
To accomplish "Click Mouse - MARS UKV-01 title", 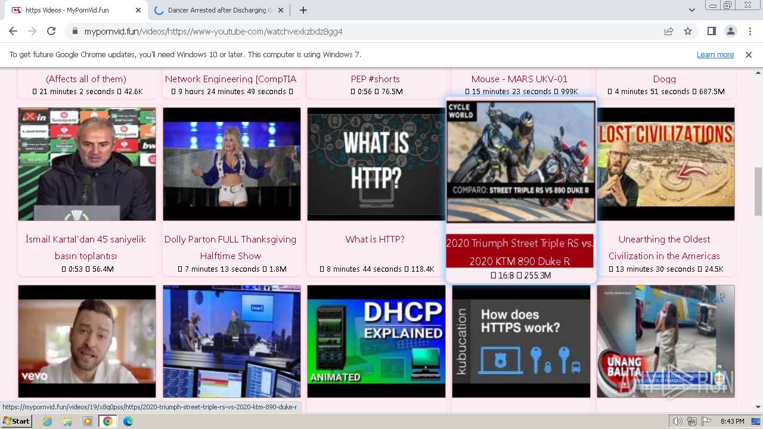I will [x=520, y=79].
